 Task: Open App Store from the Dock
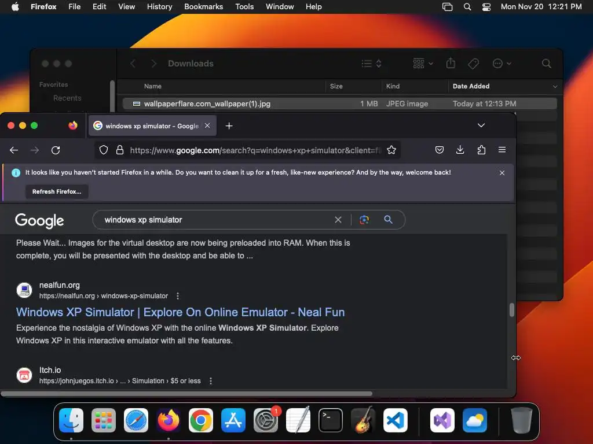click(x=233, y=420)
